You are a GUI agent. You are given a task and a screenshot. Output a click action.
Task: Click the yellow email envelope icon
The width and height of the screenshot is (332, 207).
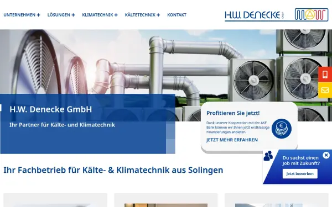click(325, 90)
